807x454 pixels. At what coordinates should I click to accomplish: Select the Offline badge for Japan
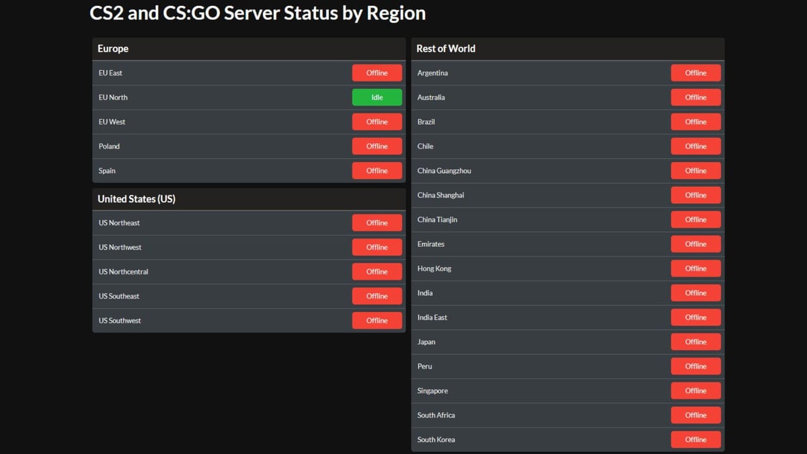(x=696, y=342)
